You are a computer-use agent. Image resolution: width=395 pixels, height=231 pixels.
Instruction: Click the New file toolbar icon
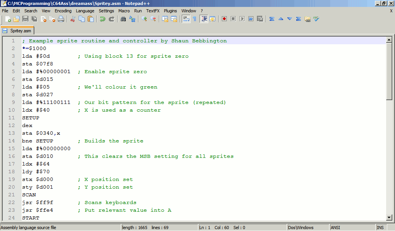click(8, 19)
